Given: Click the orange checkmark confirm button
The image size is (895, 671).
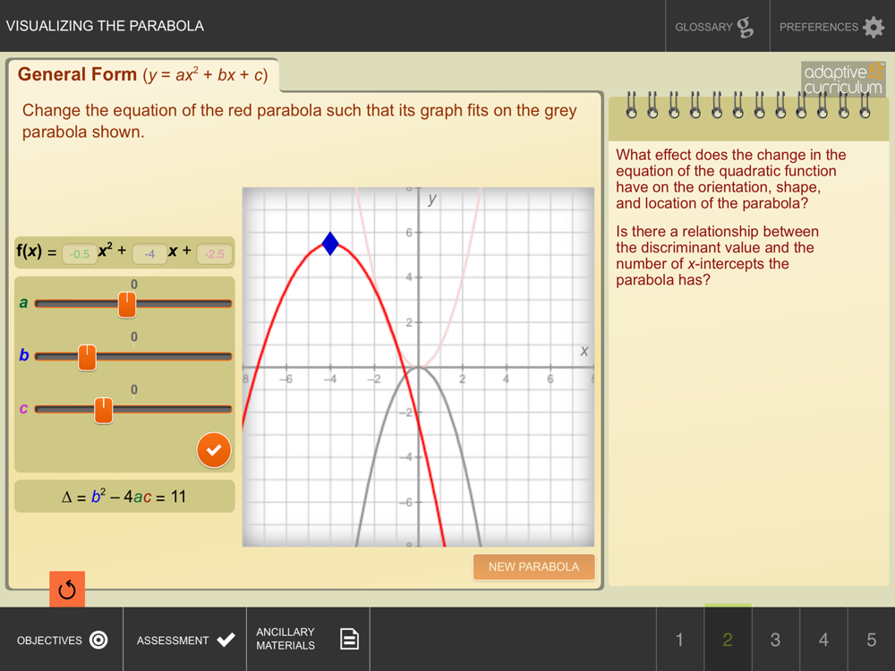Looking at the screenshot, I should pos(214,450).
